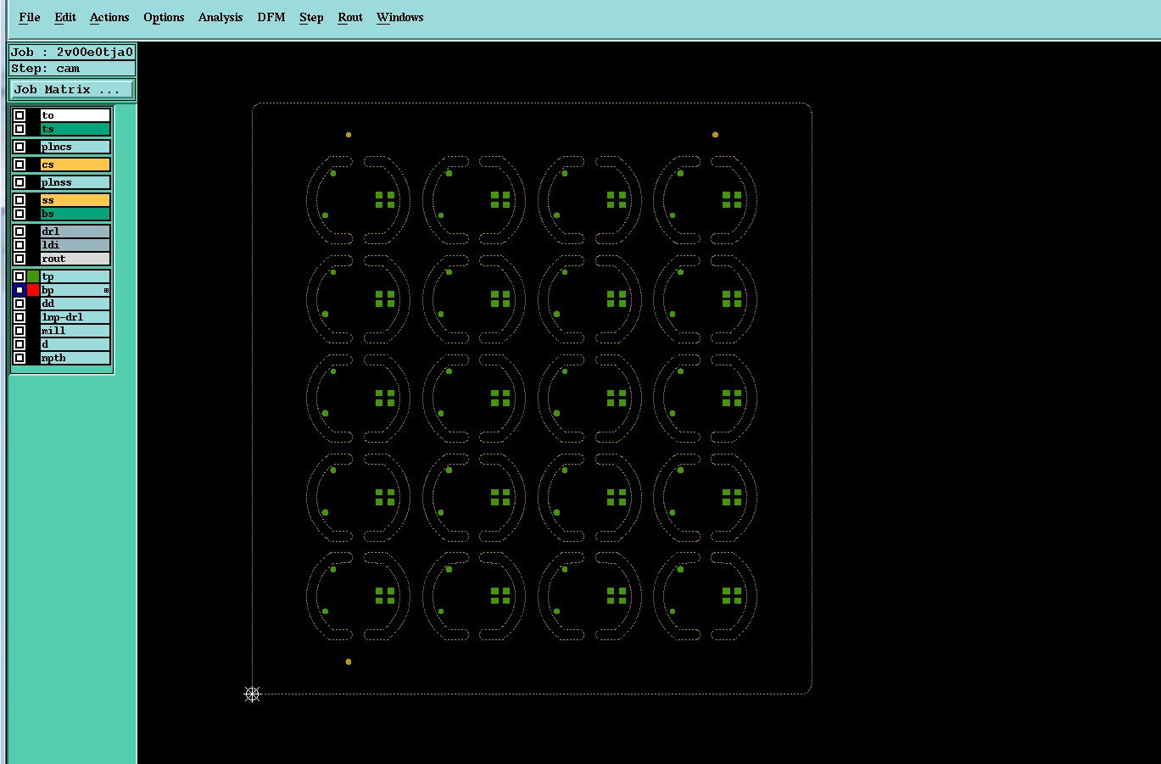This screenshot has width=1161, height=764.
Task: Check the plncs layer box
Action: point(20,147)
